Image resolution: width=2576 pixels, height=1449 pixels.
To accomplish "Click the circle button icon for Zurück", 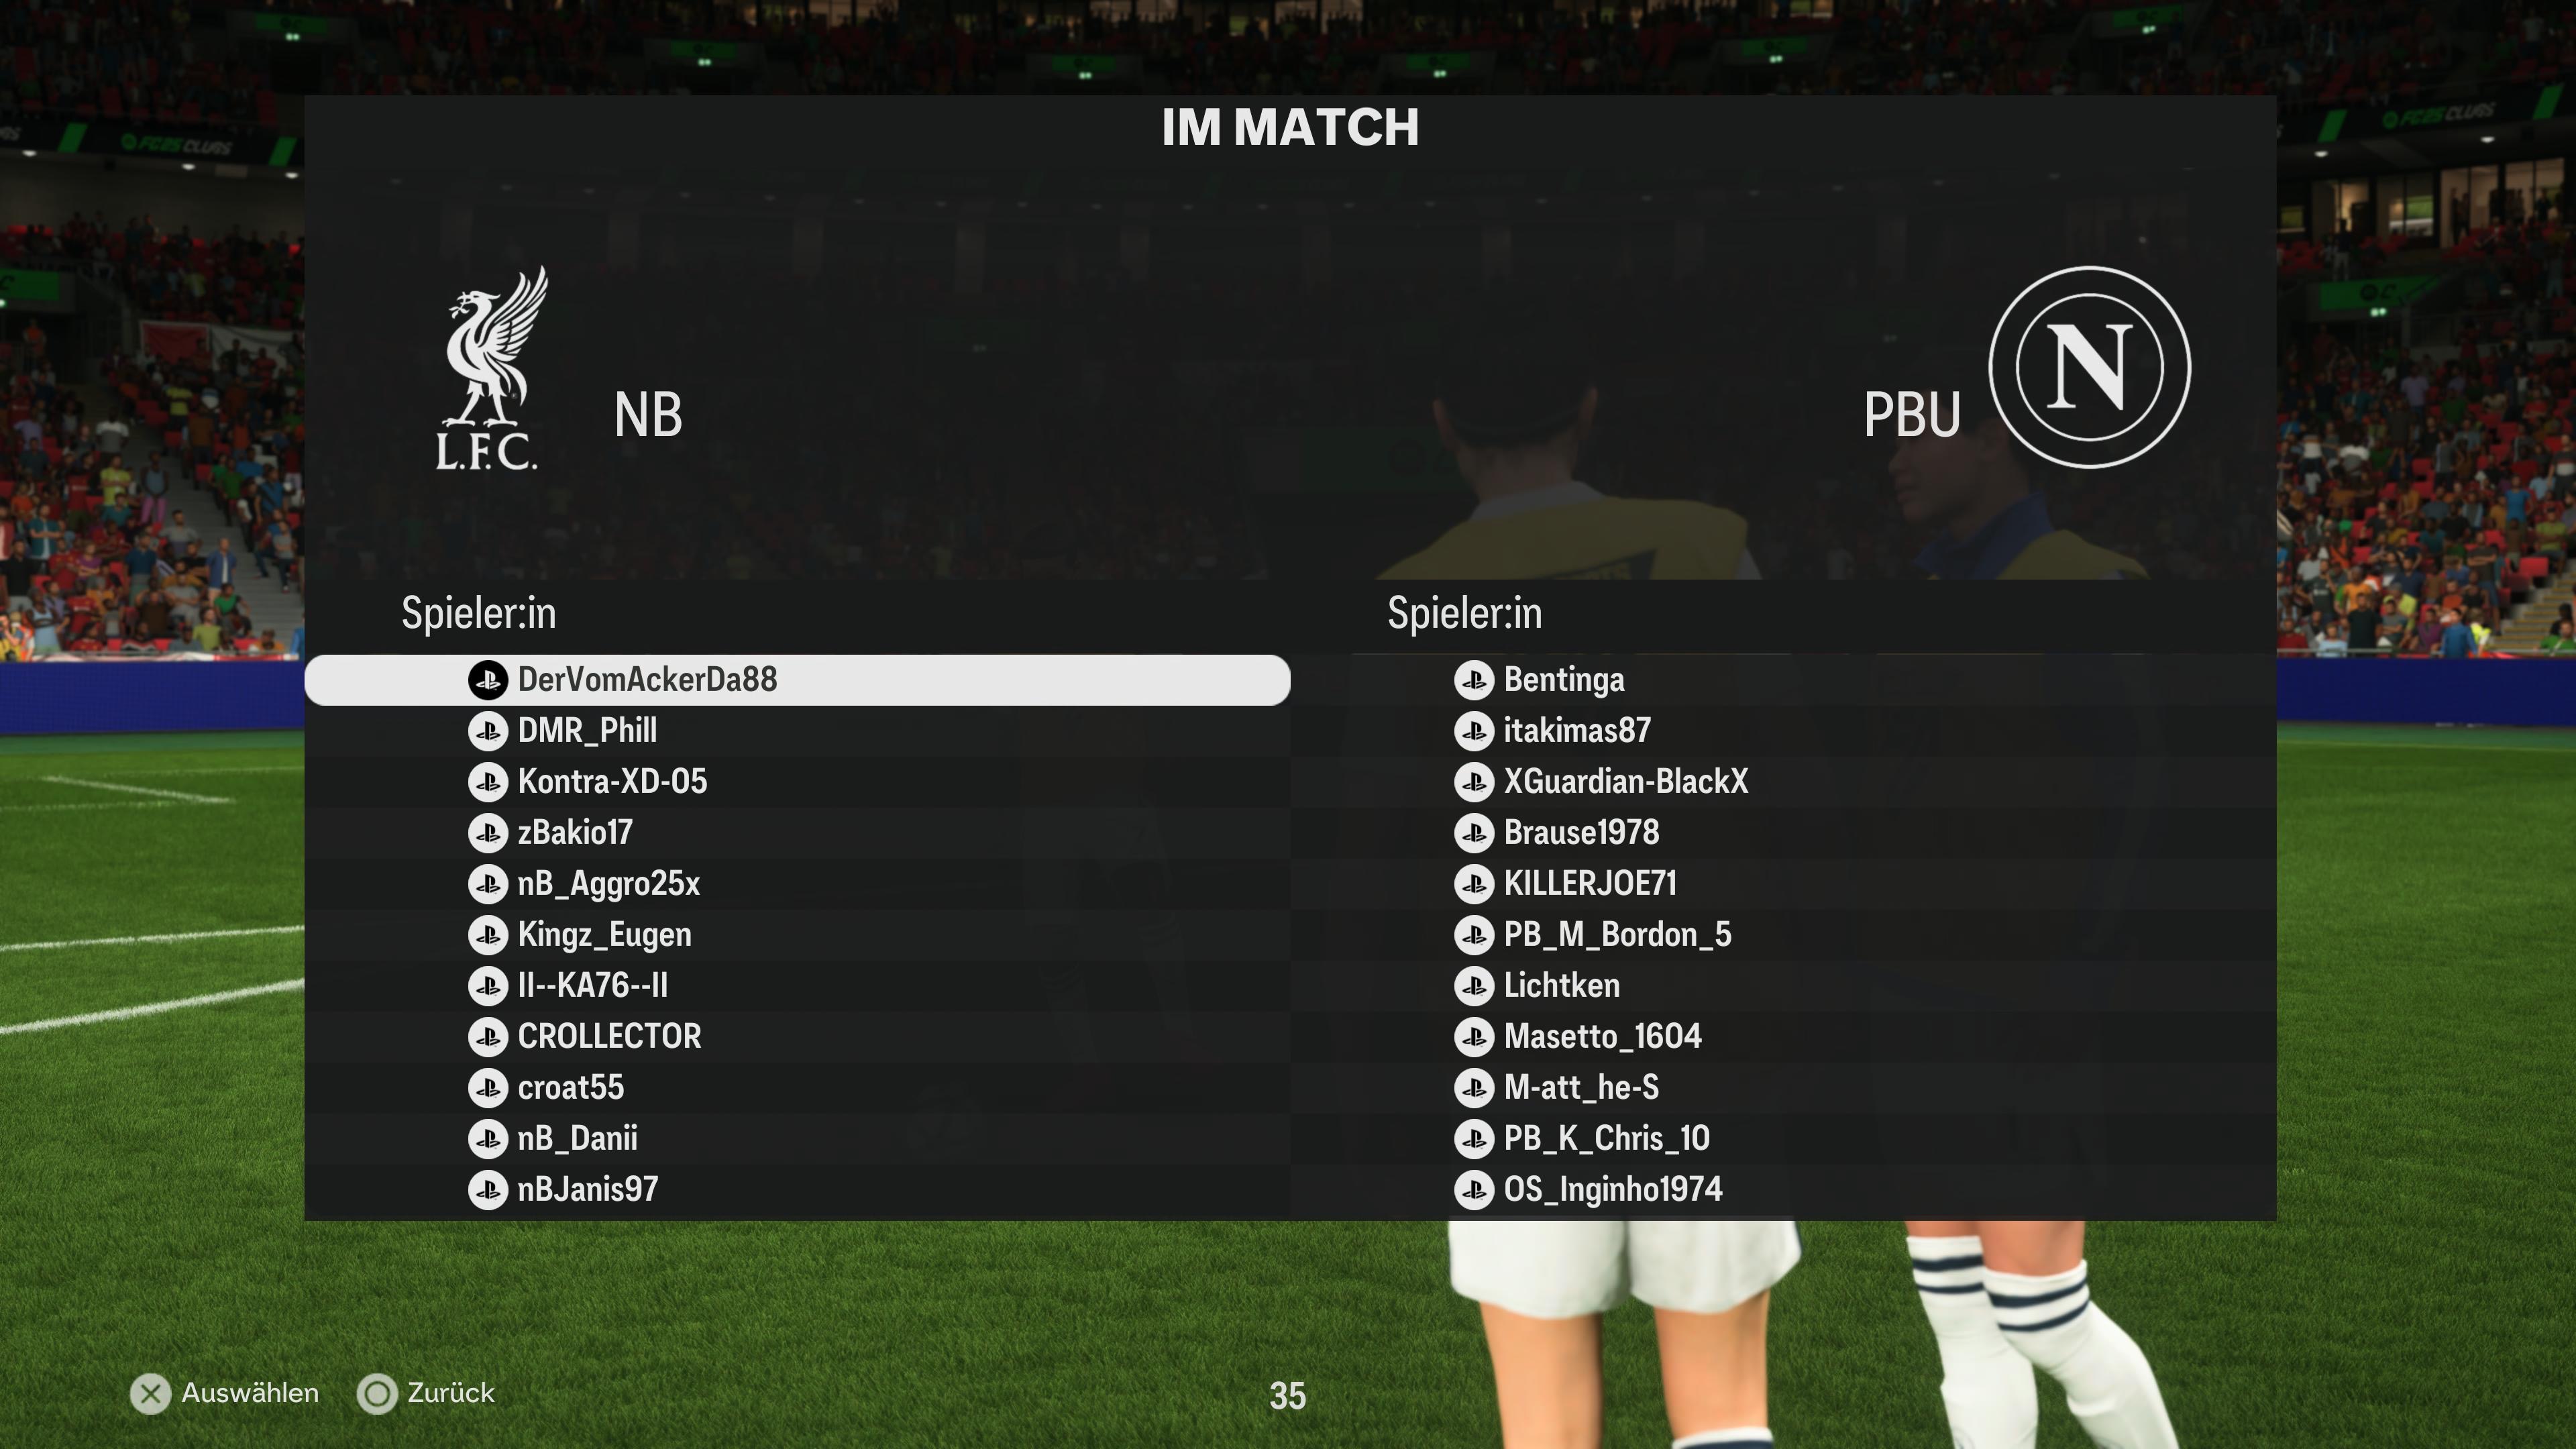I will click(x=377, y=1394).
